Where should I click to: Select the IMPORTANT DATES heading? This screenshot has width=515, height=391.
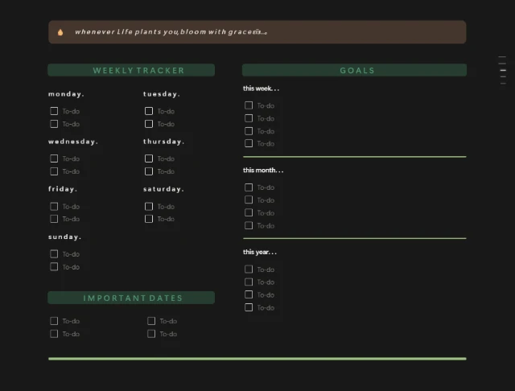[133, 298]
